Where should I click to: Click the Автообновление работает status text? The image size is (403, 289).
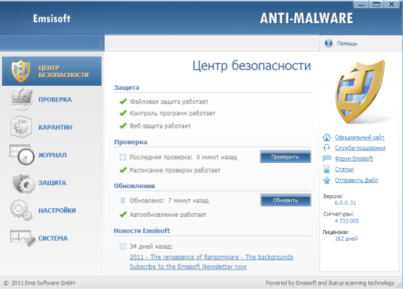pyautogui.click(x=168, y=215)
